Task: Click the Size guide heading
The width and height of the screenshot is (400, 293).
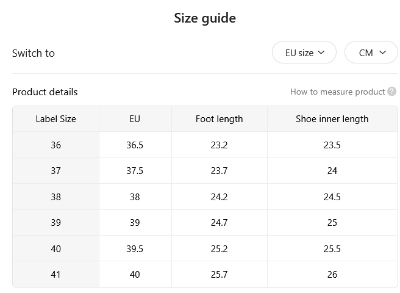Action: pos(205,18)
